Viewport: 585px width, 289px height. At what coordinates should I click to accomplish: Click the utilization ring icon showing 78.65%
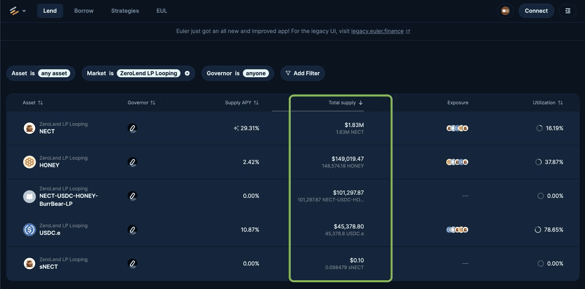click(x=538, y=230)
